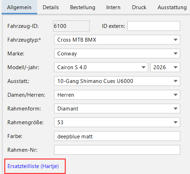This screenshot has width=190, height=174.
Task: Switch to the Allgemein tab
Action: [x=19, y=7]
